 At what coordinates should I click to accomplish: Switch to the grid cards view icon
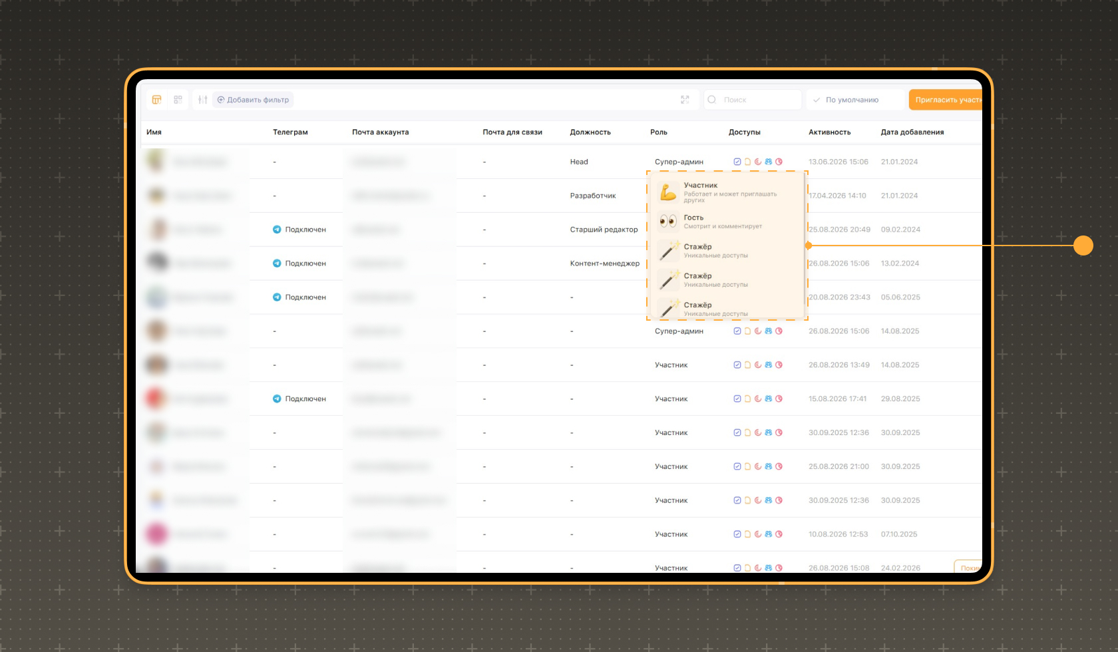coord(178,100)
